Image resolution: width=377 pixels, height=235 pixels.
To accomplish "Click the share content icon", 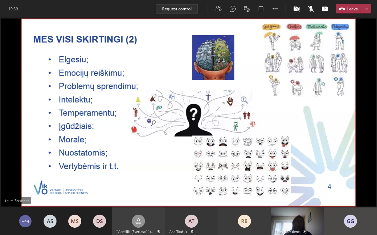I will [325, 9].
